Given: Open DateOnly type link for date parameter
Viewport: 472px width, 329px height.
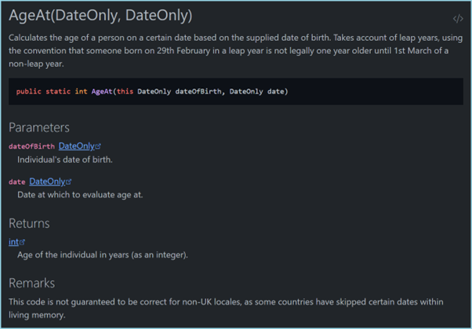Looking at the screenshot, I should click(x=47, y=182).
